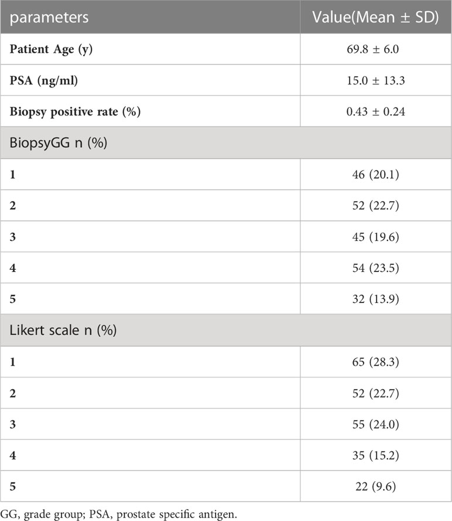Click the "Value(Mean ± SD)" column header
This screenshot has width=452, height=521.
tap(375, 17)
